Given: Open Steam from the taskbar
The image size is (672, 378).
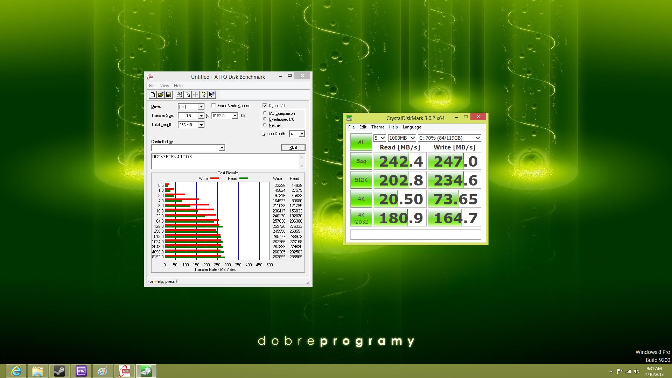Looking at the screenshot, I should [x=59, y=371].
